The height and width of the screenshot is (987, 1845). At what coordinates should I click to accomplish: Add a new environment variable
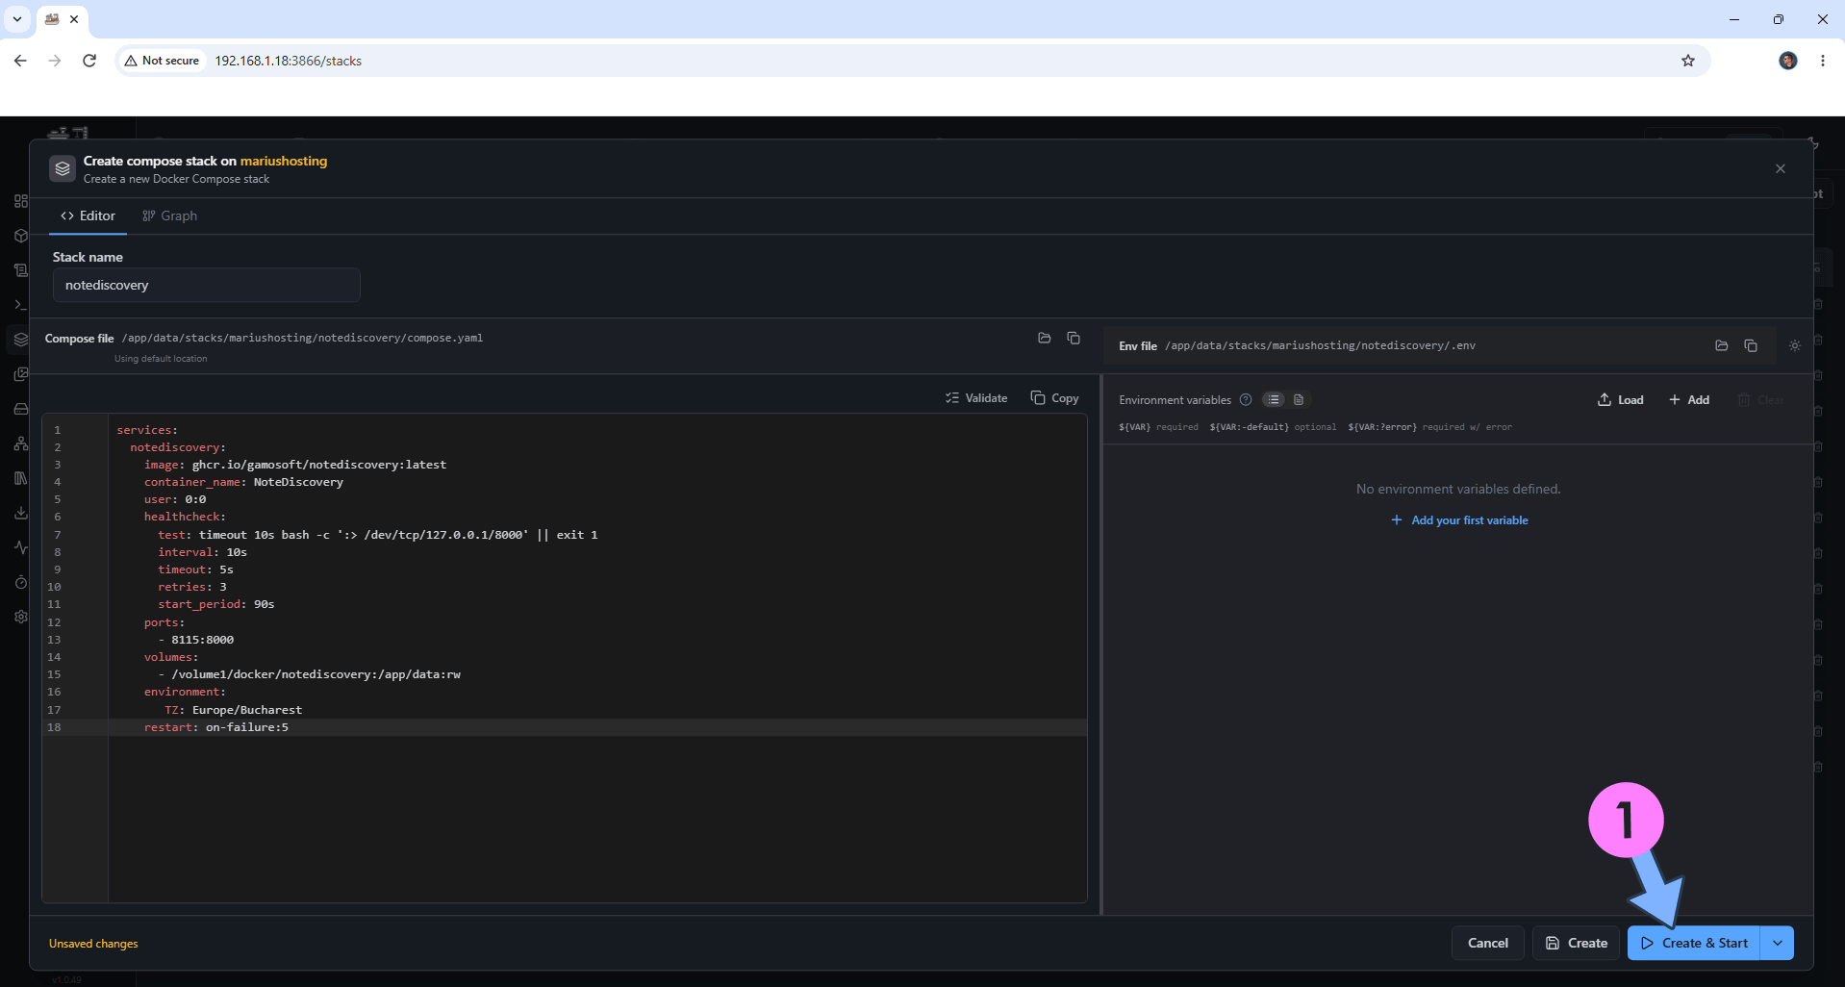pos(1689,400)
